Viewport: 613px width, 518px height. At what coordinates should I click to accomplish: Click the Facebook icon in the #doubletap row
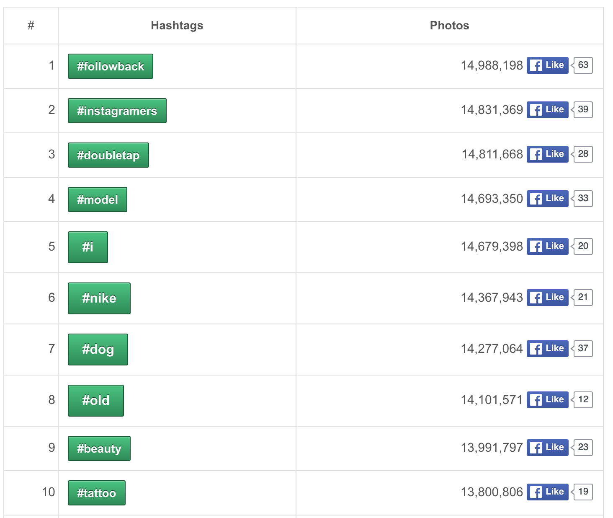536,154
